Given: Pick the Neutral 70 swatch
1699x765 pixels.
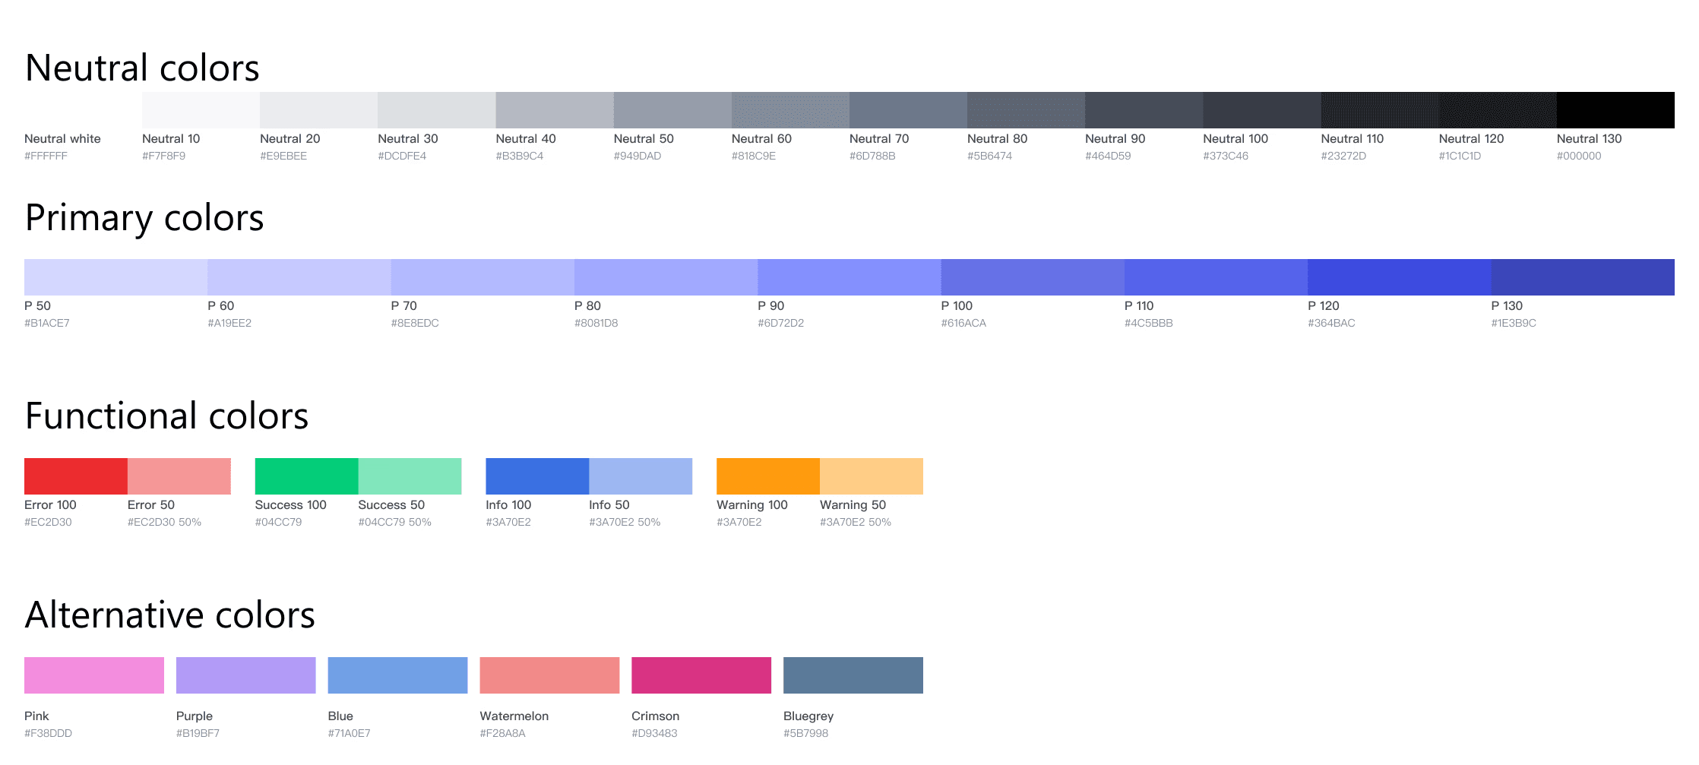Looking at the screenshot, I should [908, 110].
